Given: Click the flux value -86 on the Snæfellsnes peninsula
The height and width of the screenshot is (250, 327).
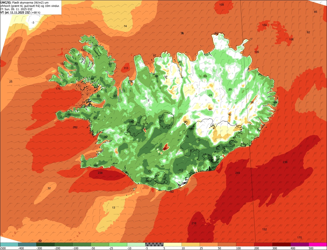Looking at the screenshot, I should [68, 115].
